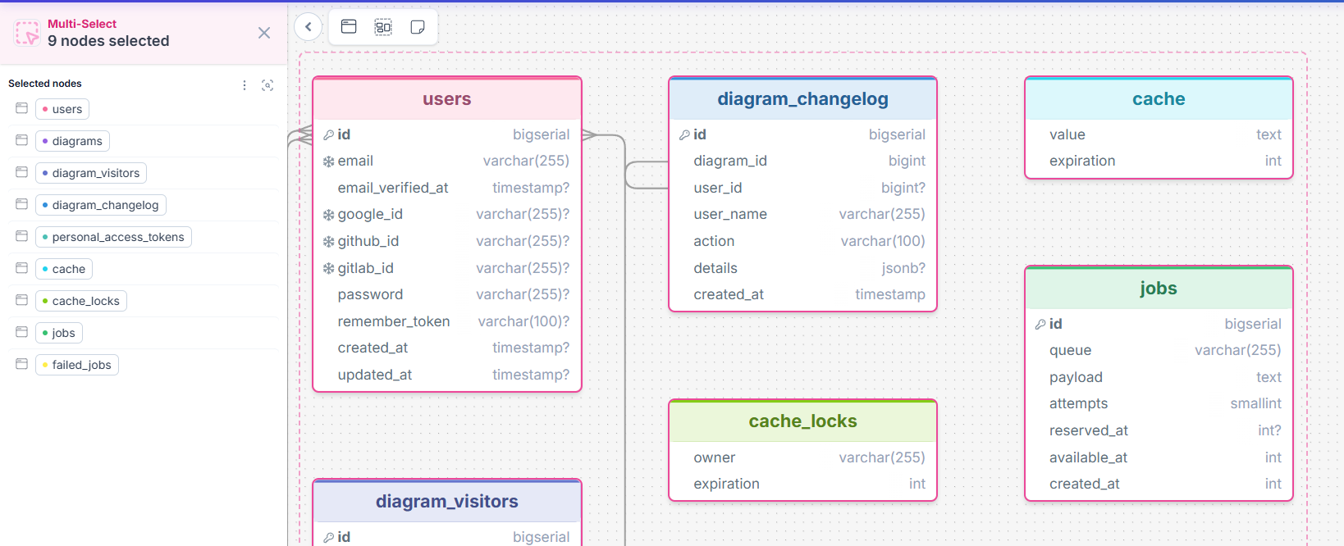Select the cache_locks chip in the node list

coord(81,301)
